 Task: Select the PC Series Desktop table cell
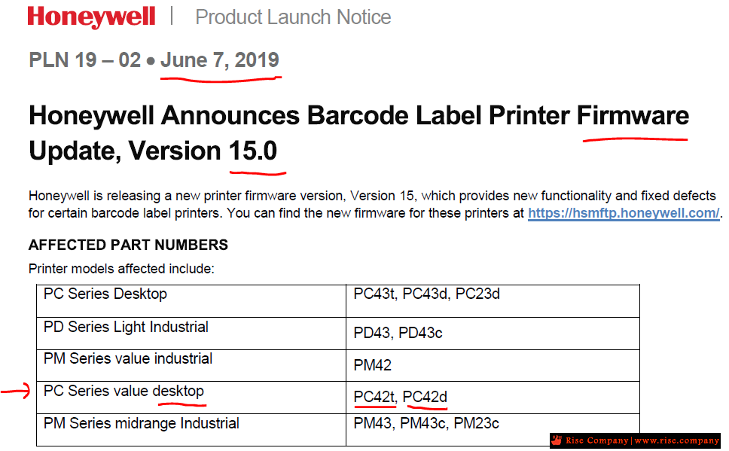[191, 301]
